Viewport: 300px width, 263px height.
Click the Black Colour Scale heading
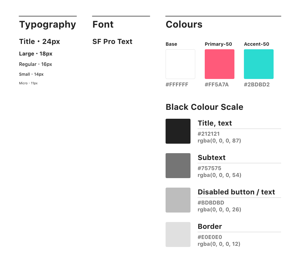coord(204,107)
